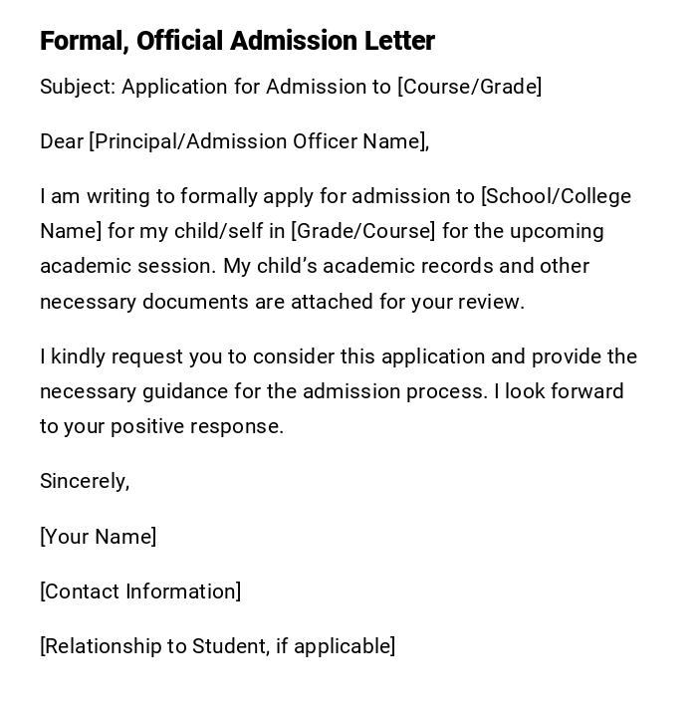697x708 pixels.
Task: Click the [Relationship to Student, if applicable] placeholder
Action: point(217,646)
